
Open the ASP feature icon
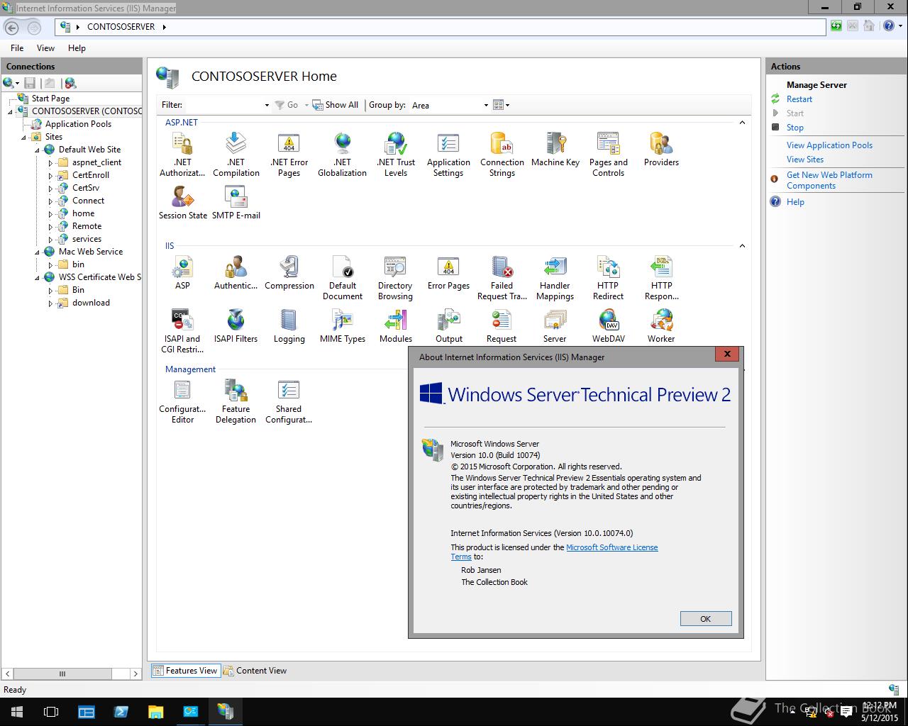tap(182, 273)
